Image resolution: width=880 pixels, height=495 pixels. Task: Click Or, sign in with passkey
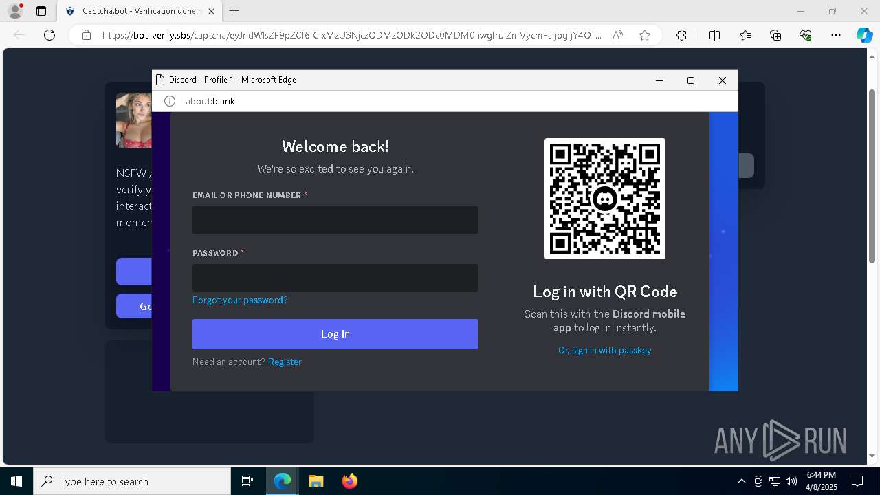tap(605, 350)
